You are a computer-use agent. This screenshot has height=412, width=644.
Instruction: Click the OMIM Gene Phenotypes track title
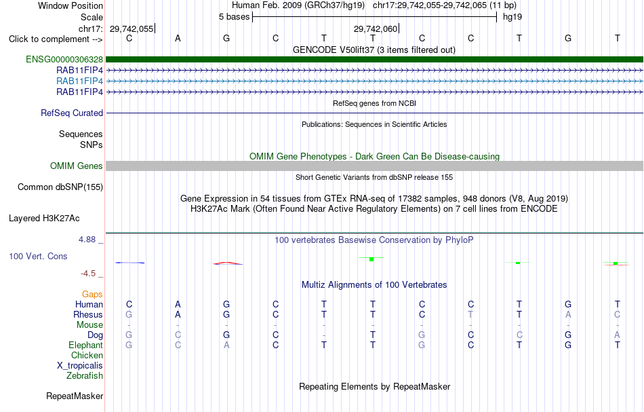[374, 156]
